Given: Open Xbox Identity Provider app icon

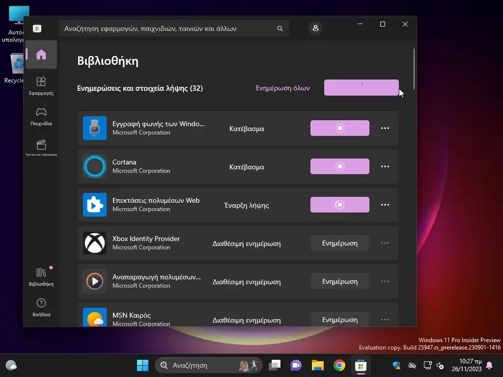Looking at the screenshot, I should click(95, 243).
